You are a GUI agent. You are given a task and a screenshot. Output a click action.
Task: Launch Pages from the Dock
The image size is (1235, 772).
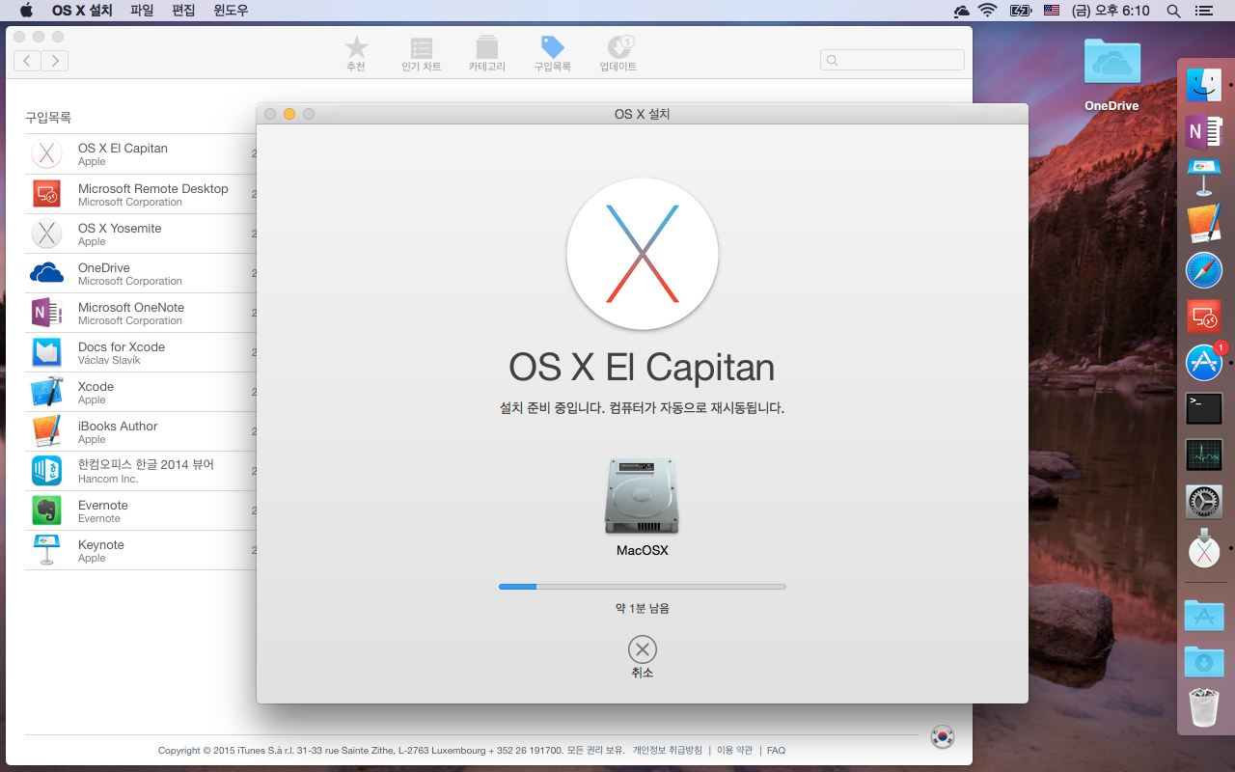(x=1204, y=224)
